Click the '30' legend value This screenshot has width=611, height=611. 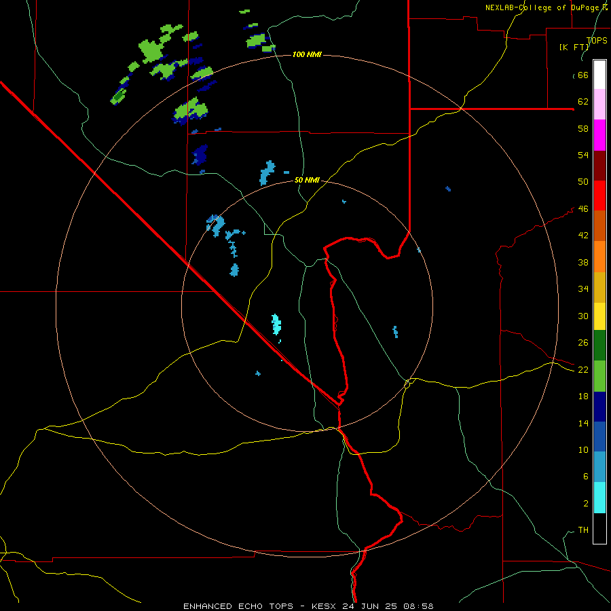[x=583, y=316]
